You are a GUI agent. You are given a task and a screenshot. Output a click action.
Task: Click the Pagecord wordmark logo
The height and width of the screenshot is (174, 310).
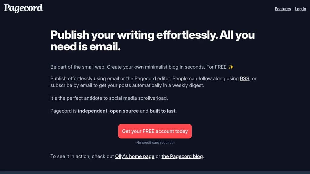(x=23, y=8)
